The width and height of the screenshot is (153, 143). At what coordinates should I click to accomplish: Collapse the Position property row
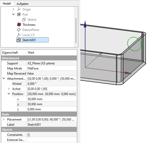9,94
